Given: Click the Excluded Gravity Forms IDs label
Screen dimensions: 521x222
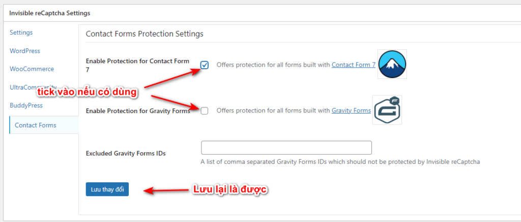Looking at the screenshot, I should click(126, 153).
